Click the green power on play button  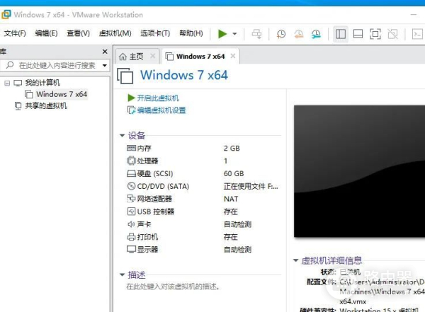tap(222, 34)
